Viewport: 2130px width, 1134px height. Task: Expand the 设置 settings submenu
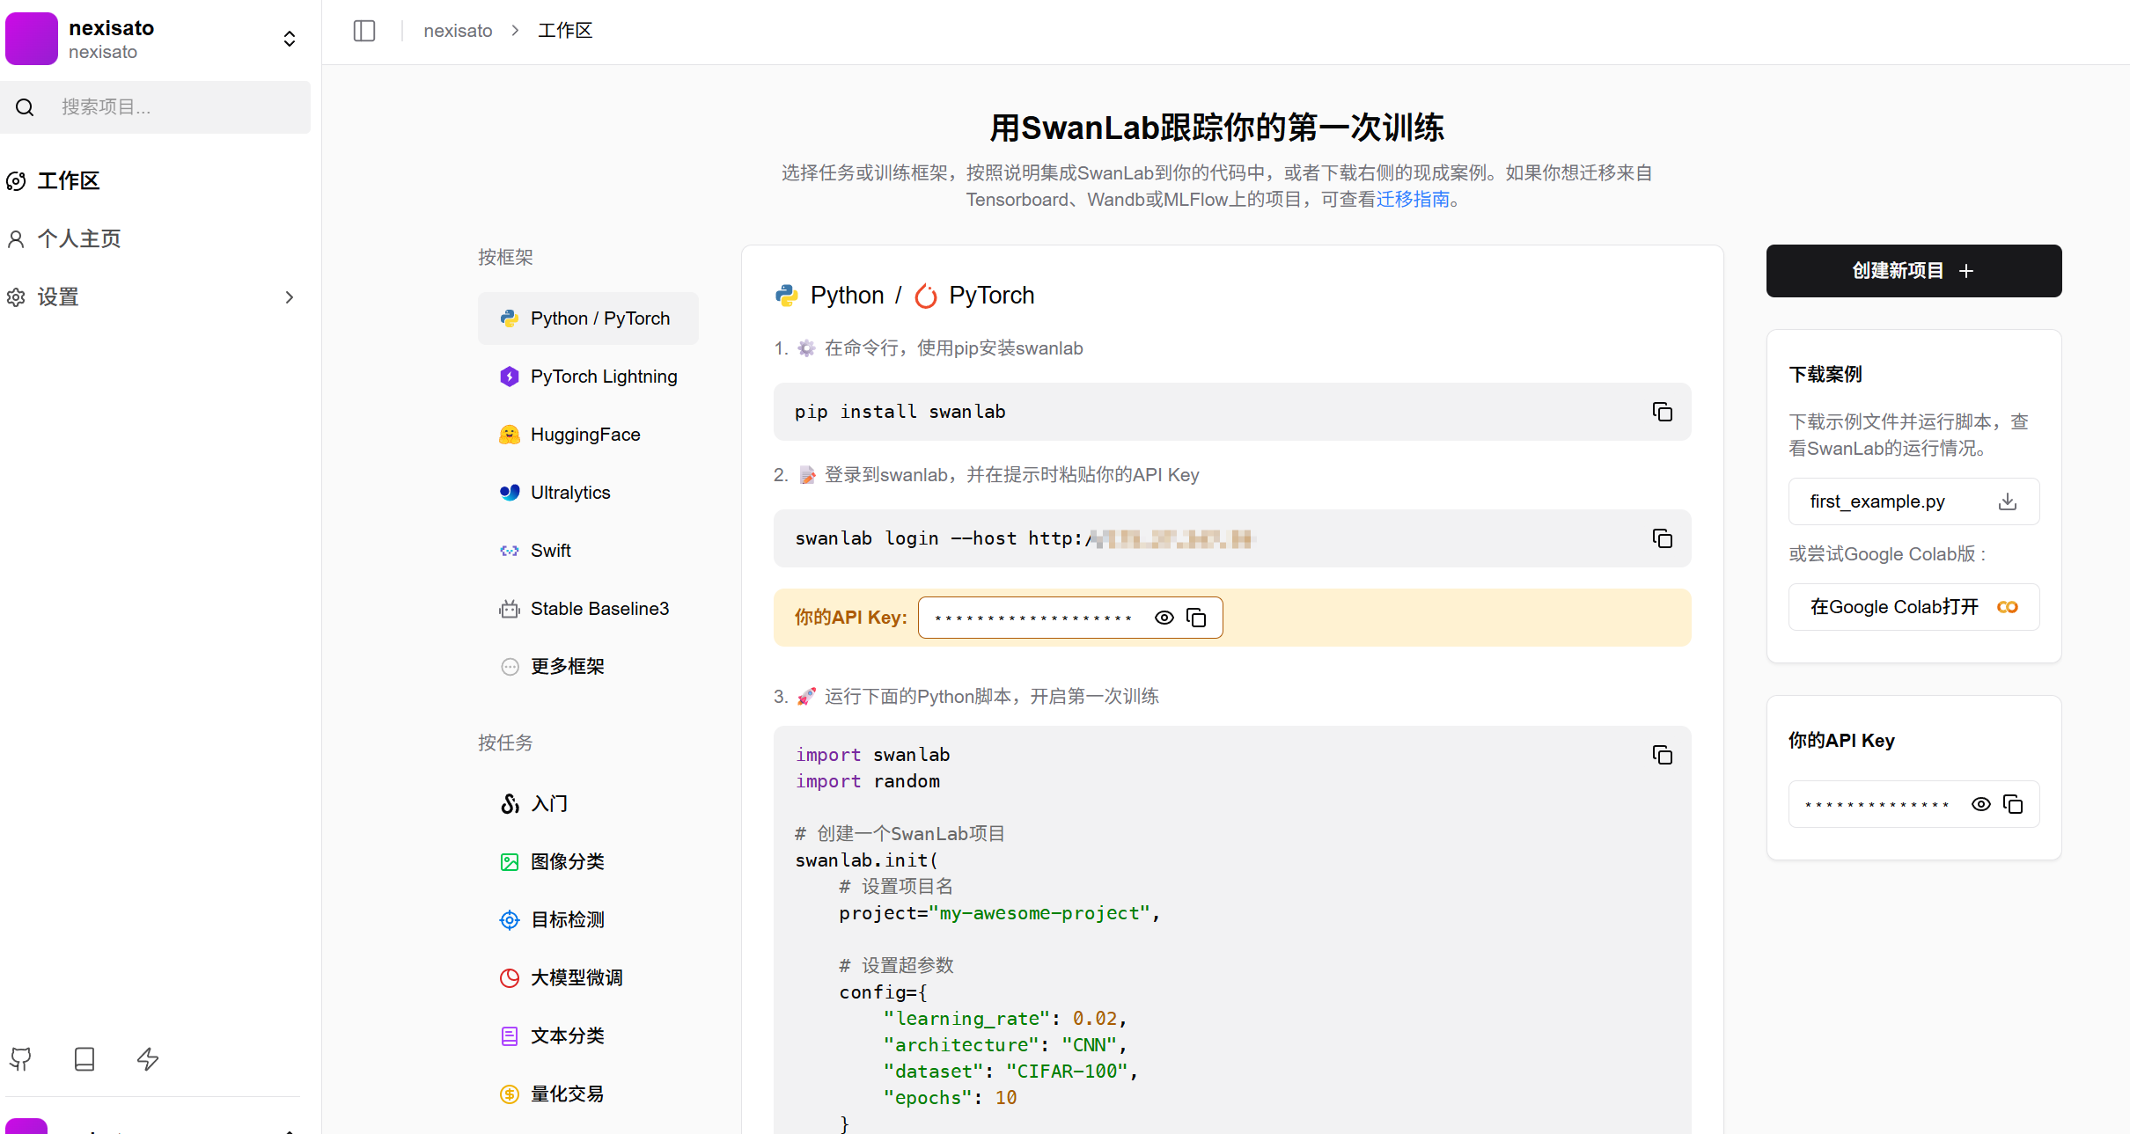click(289, 297)
